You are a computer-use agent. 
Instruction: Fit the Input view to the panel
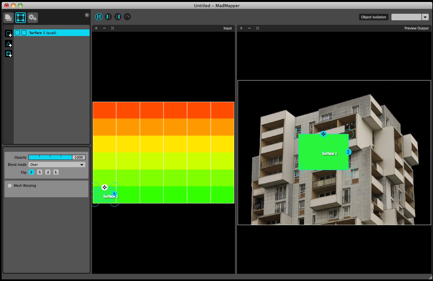113,28
